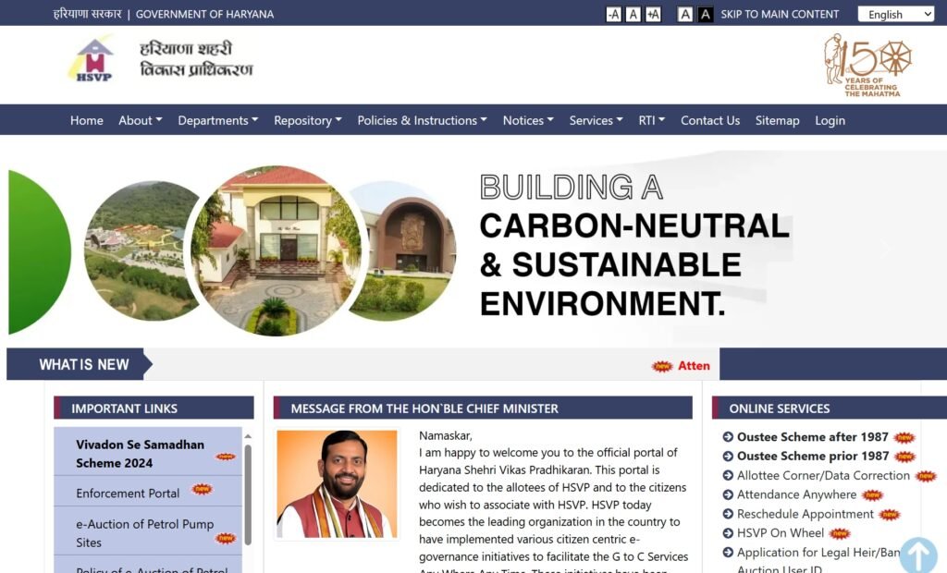Click the new badge after Reschedule Appointment
Viewport: 947px width, 573px height.
[890, 515]
